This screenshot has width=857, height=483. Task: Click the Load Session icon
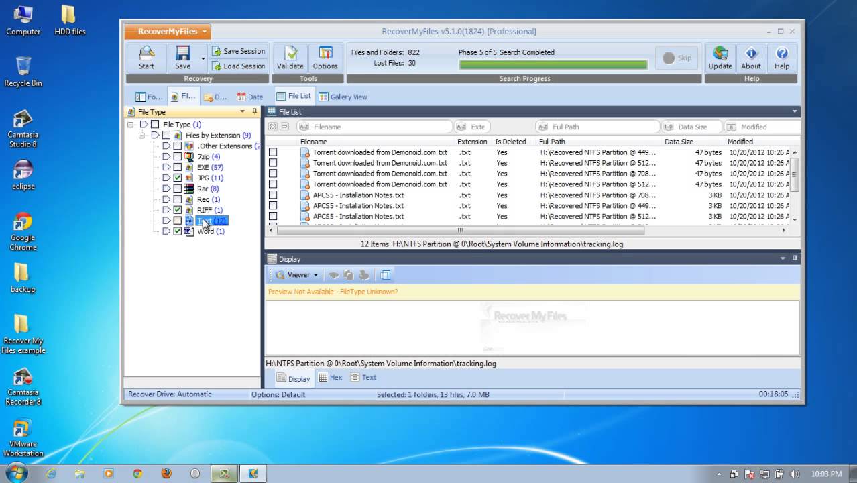pos(217,66)
